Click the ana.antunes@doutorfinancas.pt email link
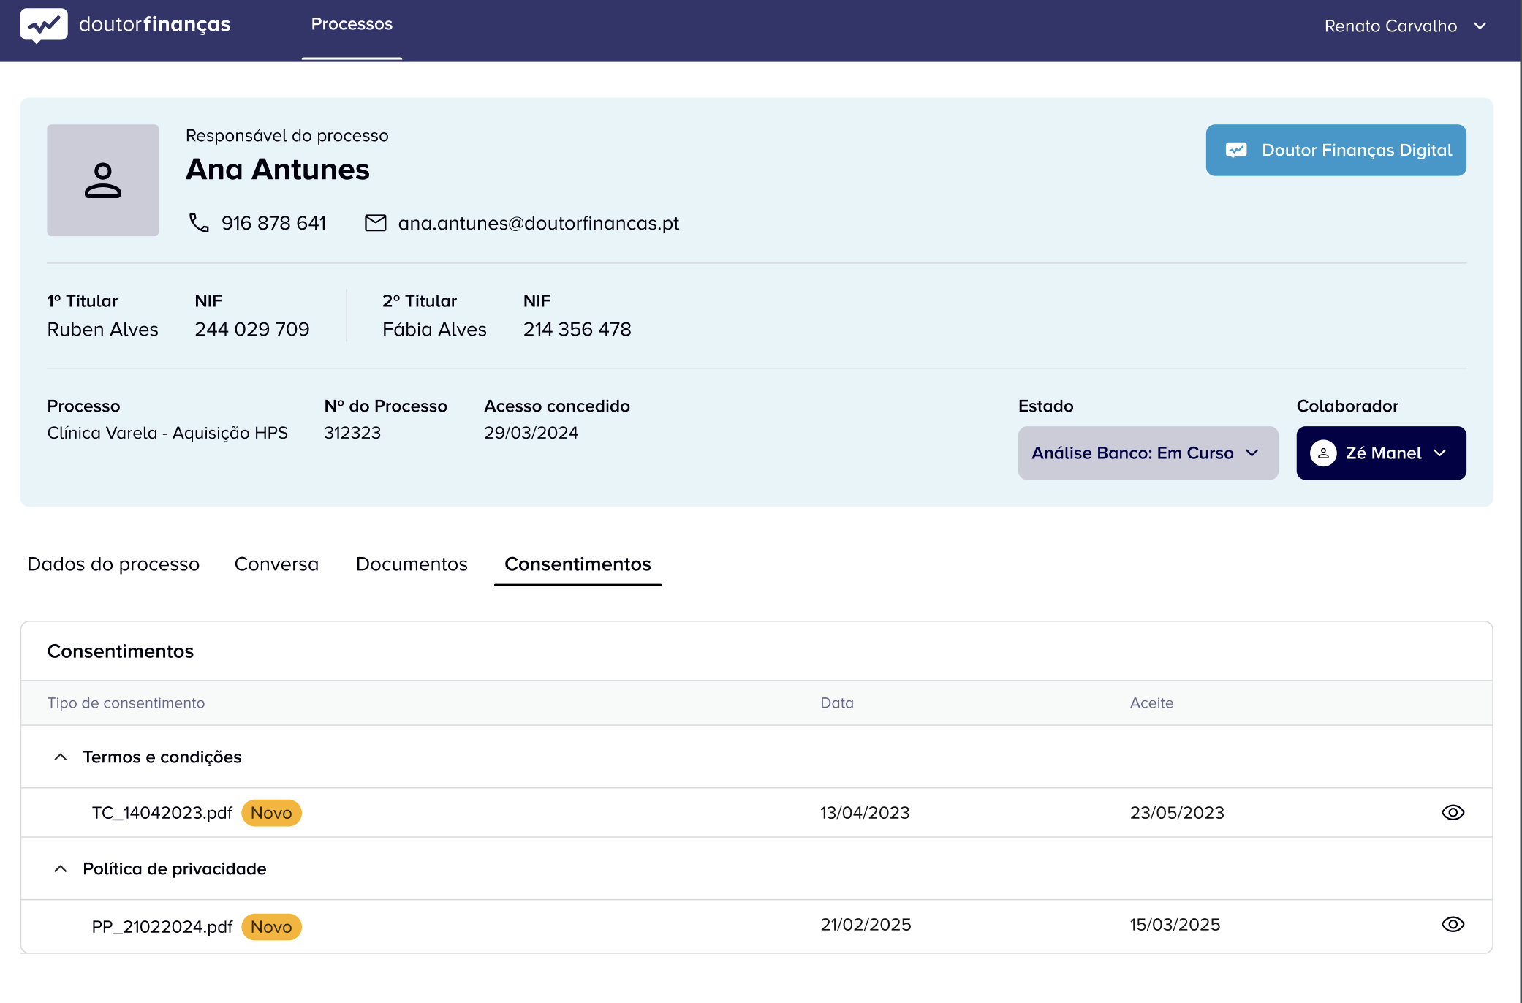 pos(538,223)
